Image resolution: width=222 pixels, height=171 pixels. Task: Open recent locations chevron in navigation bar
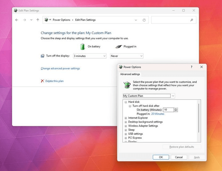pos(31,20)
